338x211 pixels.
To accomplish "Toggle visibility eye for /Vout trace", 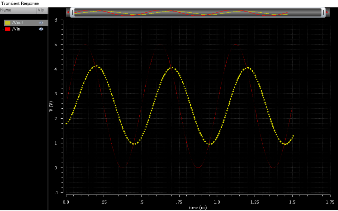I will 41,23.
